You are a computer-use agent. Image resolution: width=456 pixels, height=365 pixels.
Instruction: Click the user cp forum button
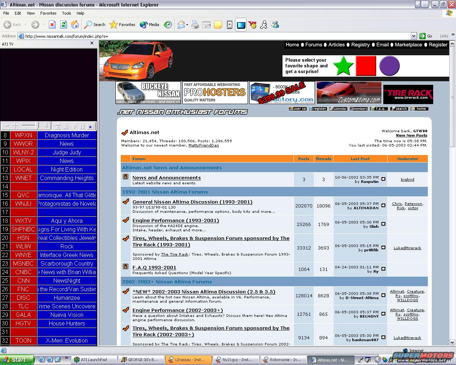click(297, 109)
